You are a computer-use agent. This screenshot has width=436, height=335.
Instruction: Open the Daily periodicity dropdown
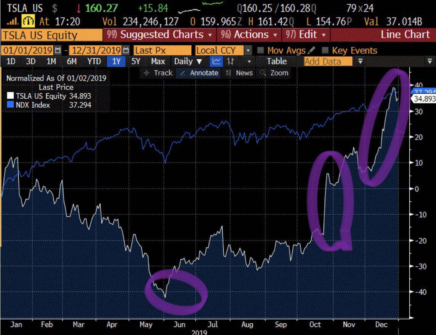188,61
